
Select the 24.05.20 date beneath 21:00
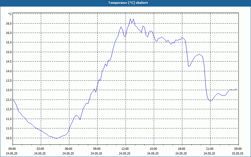pos(209,153)
